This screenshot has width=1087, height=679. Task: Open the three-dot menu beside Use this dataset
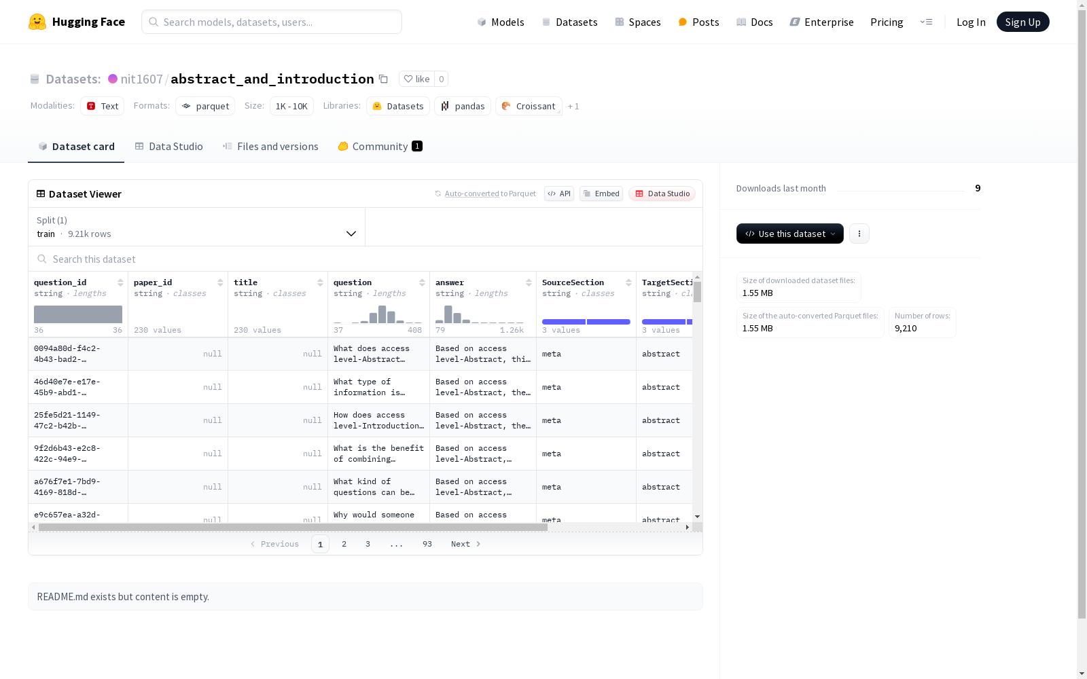[859, 234]
